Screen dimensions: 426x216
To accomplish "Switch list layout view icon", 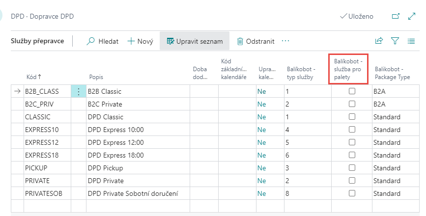I will [x=411, y=42].
